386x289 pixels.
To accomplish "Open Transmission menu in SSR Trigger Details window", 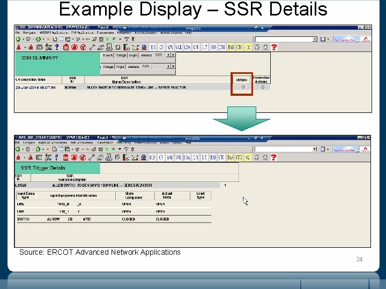I will pos(105,142).
